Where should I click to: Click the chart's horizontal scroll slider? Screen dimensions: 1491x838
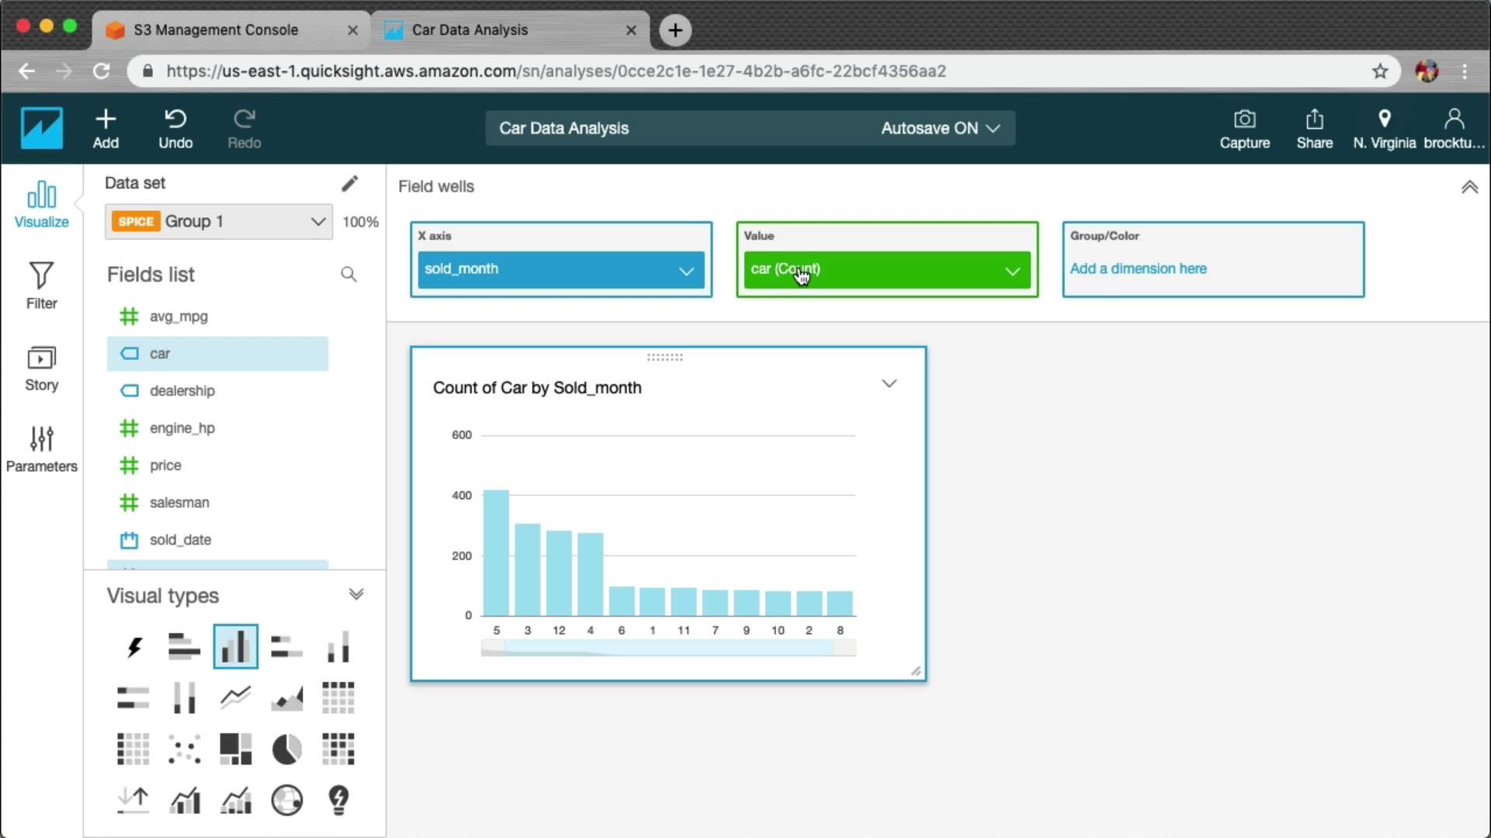668,648
